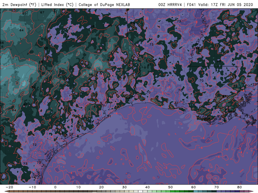Click the "70" colorbar scale label

click(216, 187)
